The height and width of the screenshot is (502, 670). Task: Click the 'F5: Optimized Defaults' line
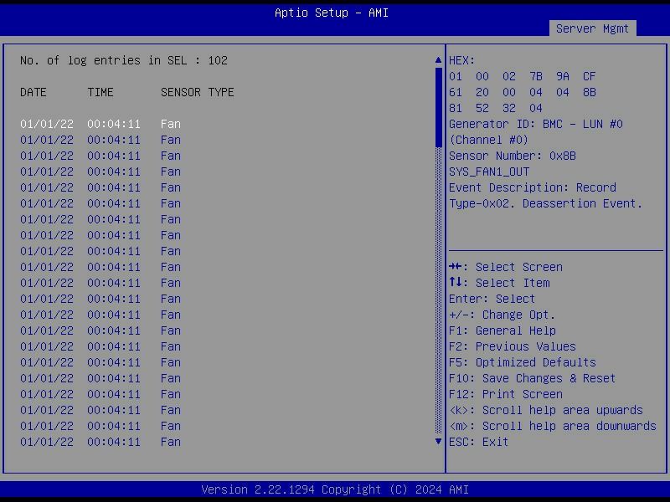[523, 362]
